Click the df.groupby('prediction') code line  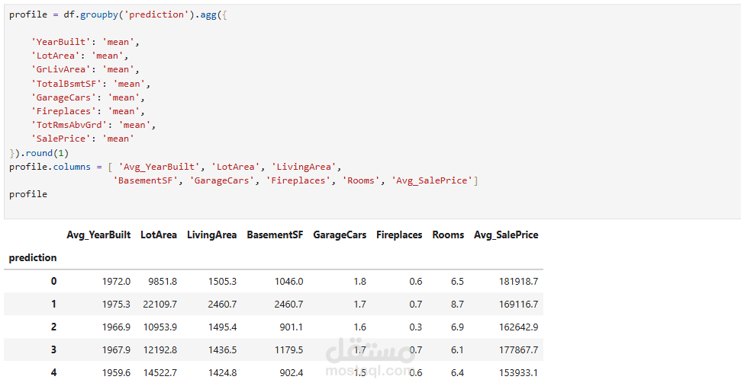click(x=114, y=14)
